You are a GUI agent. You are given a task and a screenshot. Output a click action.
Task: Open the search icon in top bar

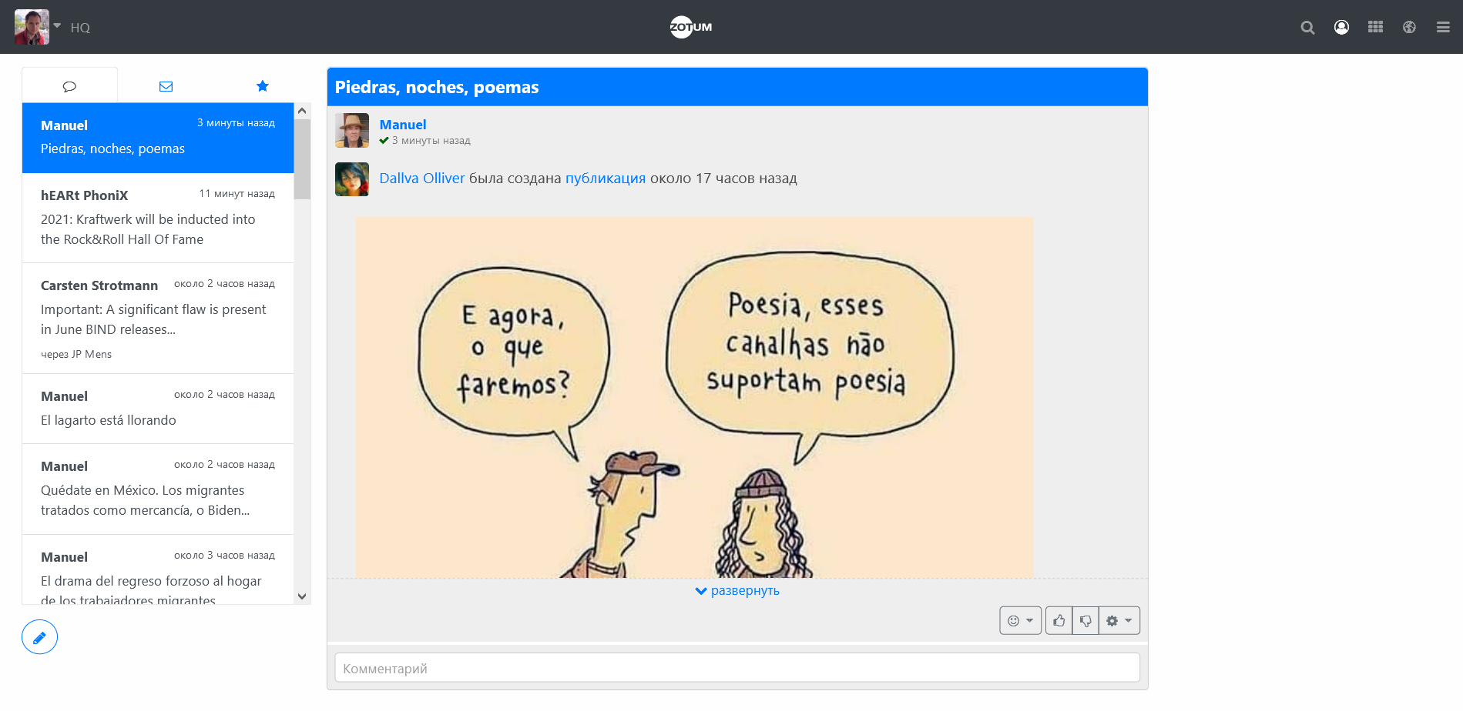click(1307, 28)
